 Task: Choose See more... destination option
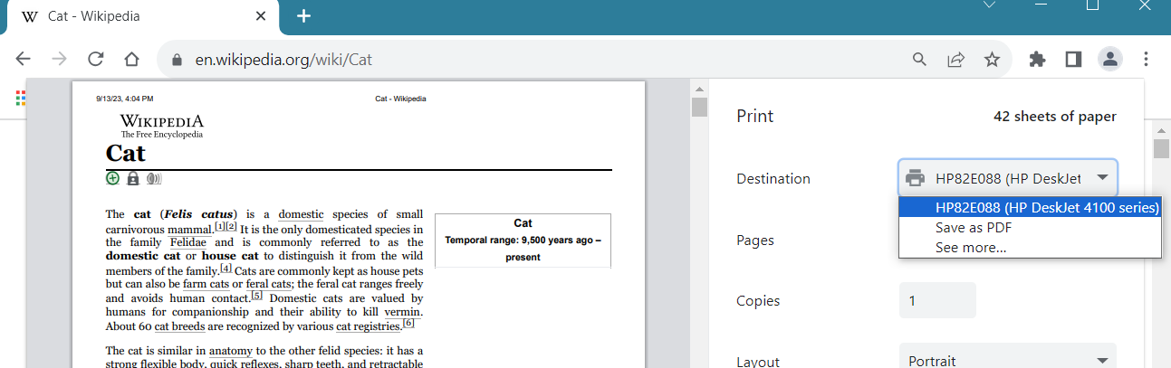pyautogui.click(x=1030, y=248)
